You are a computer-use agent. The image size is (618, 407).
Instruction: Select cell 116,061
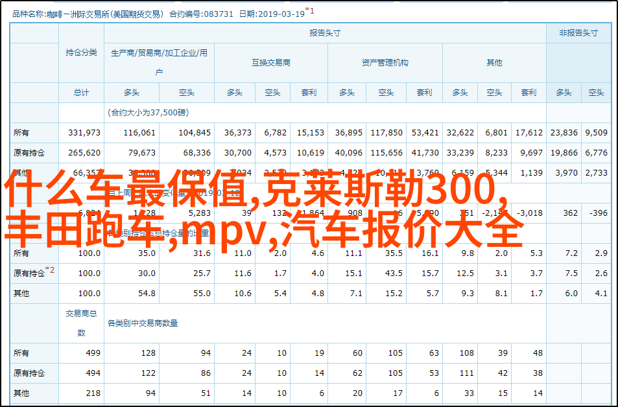(x=139, y=133)
